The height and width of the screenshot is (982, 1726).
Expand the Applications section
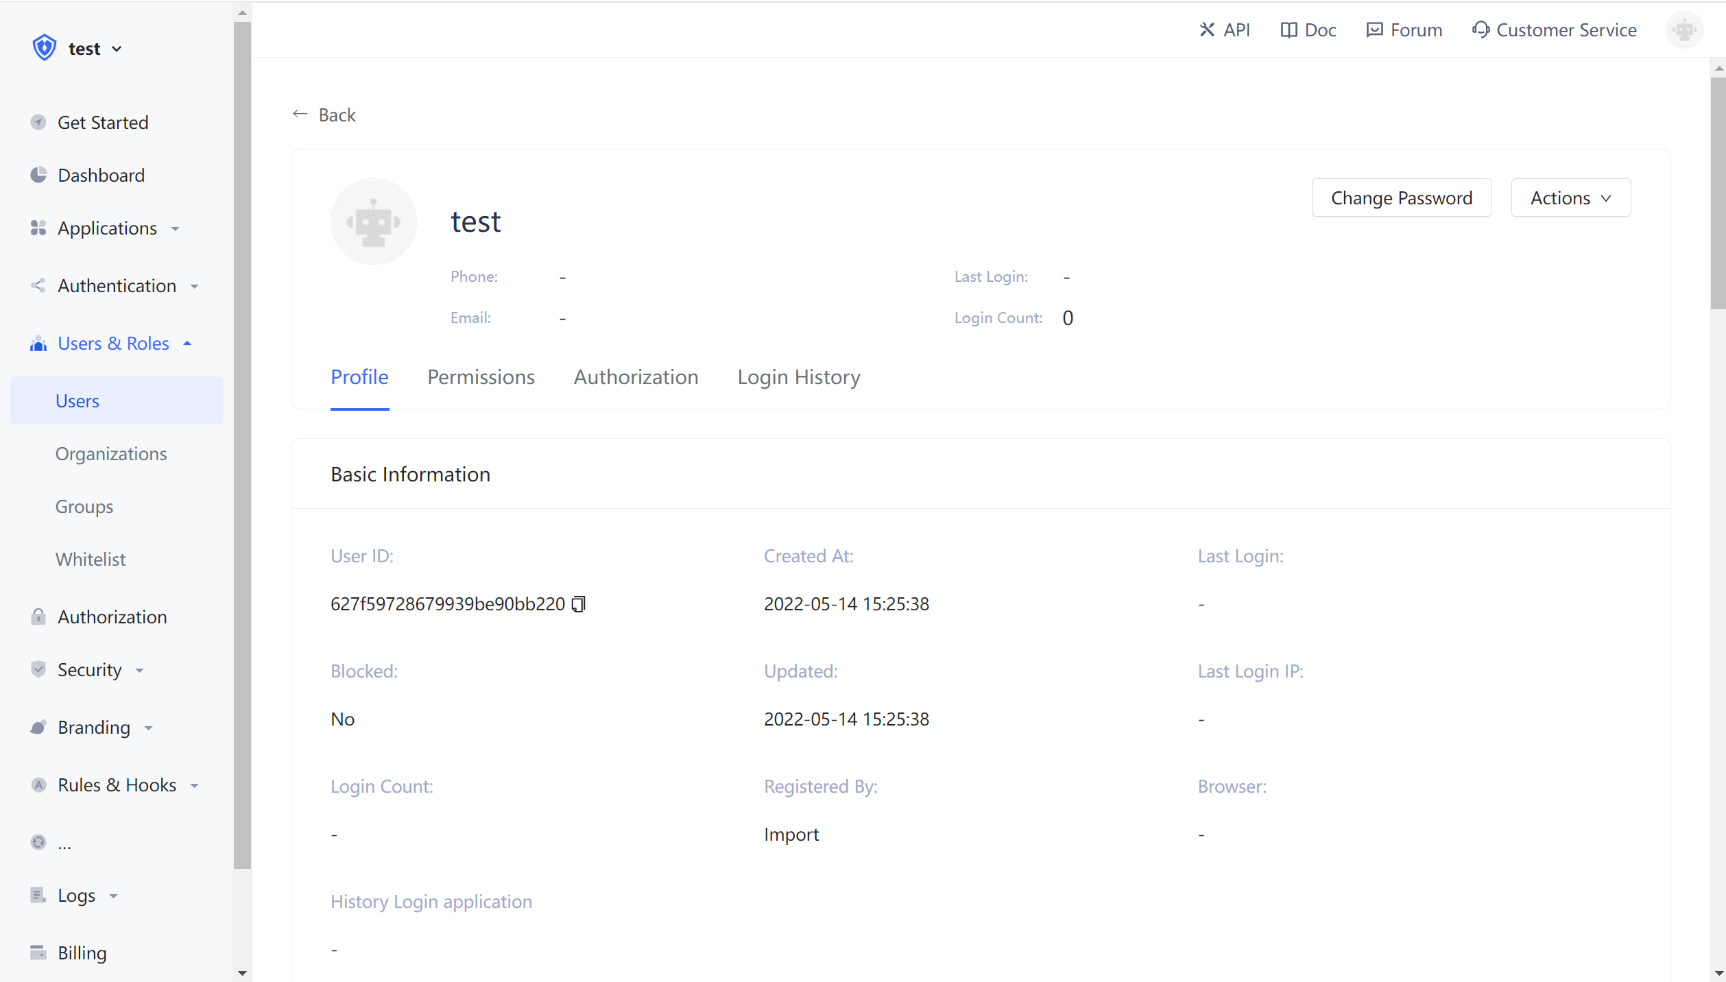176,228
